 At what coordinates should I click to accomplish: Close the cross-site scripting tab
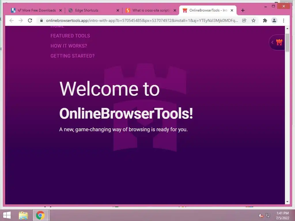(x=175, y=10)
